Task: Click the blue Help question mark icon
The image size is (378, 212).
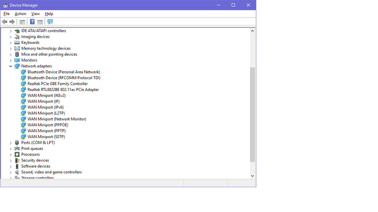Action: pyautogui.click(x=32, y=22)
